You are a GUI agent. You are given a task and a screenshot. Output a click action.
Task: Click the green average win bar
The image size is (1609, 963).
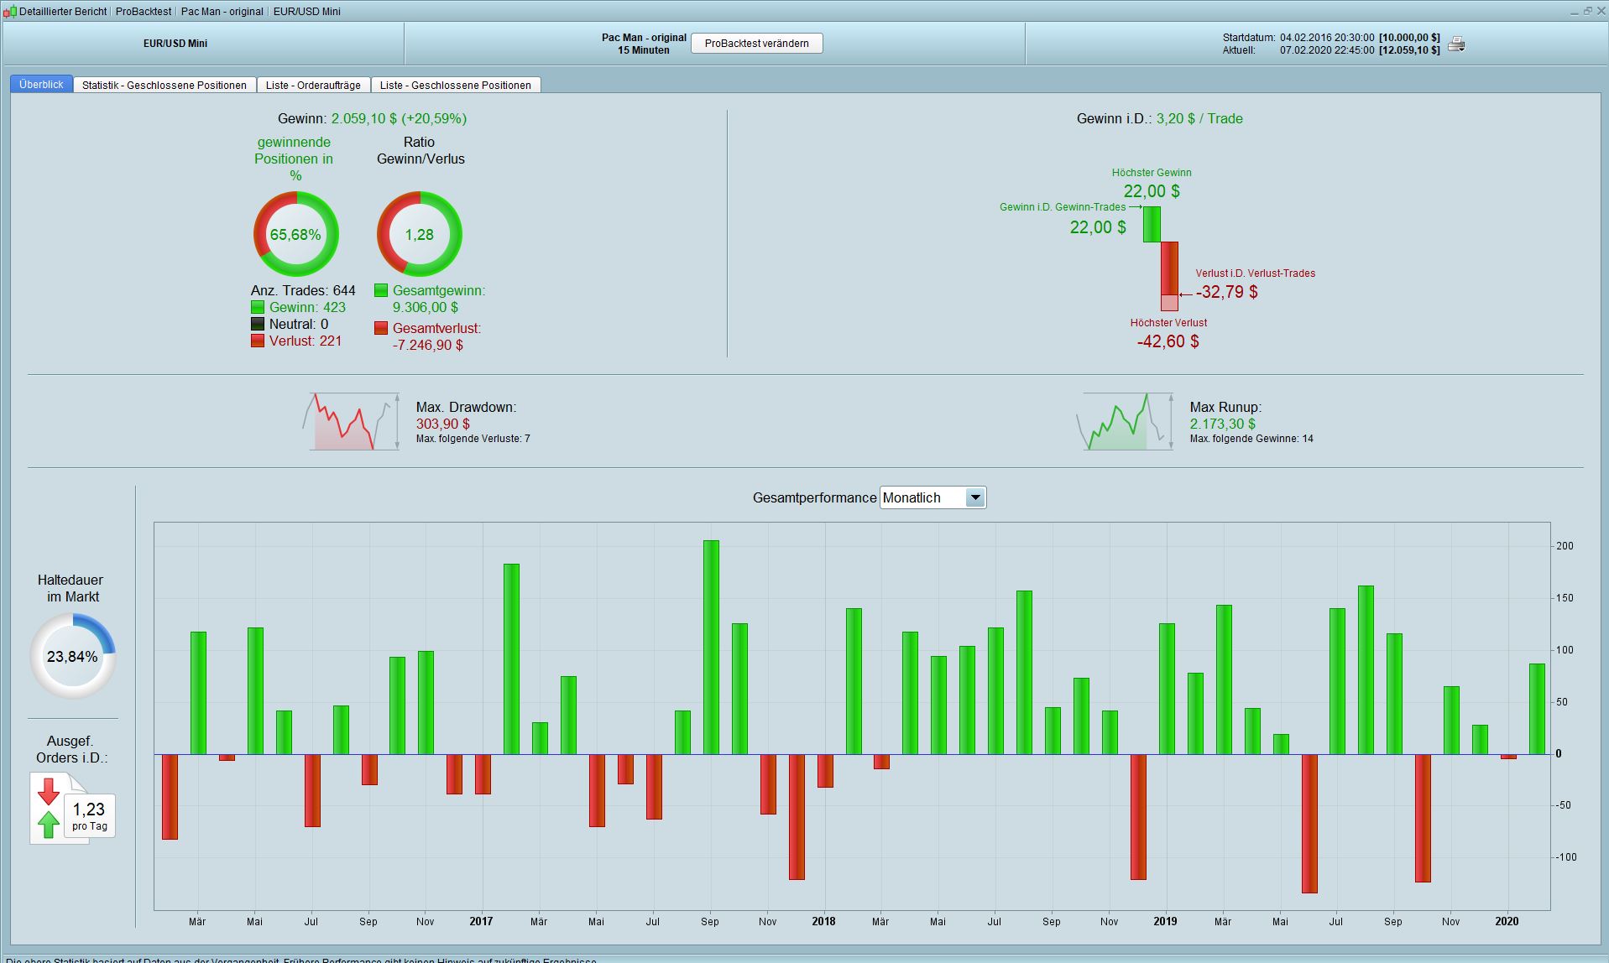[x=1152, y=224]
